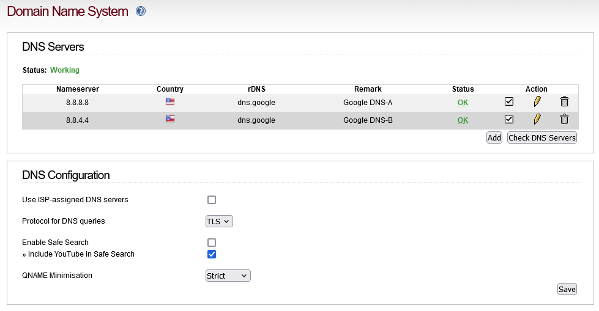Image resolution: width=599 pixels, height=311 pixels.
Task: Open the QNAME Minimisation dropdown
Action: point(228,276)
